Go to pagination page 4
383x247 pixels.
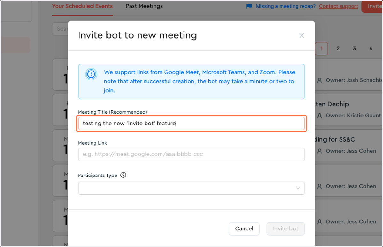coord(371,49)
